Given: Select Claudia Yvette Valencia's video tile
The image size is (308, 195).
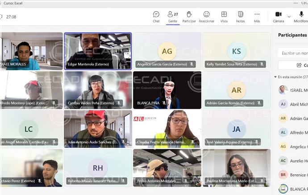Looking at the screenshot, I should click(167, 129).
